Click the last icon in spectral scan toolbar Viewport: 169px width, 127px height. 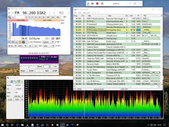[22, 81]
